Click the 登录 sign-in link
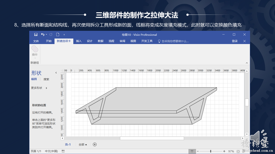 pyautogui.click(x=235, y=41)
